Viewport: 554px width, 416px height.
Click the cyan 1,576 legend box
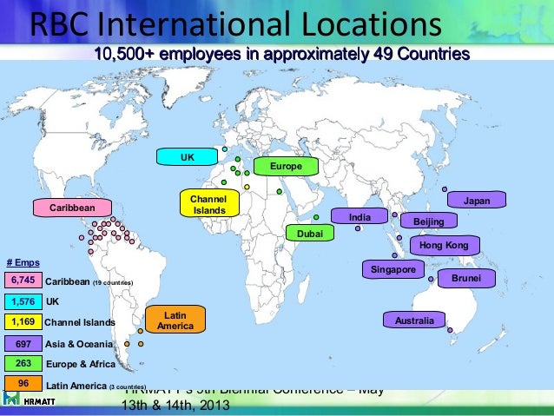coord(23,301)
